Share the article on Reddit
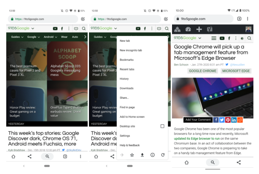Image resolution: width=259 pixels, height=174 pixels. pos(240,120)
